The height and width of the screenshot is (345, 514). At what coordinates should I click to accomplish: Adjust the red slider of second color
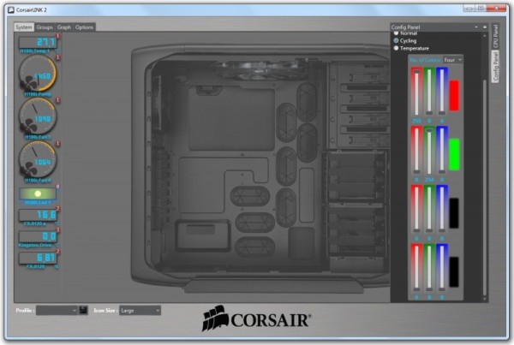(416, 152)
